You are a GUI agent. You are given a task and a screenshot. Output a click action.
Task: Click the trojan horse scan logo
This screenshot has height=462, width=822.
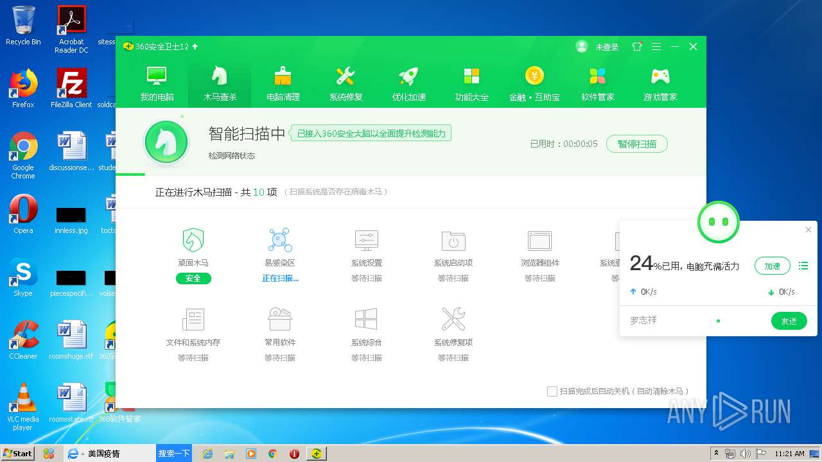(166, 142)
